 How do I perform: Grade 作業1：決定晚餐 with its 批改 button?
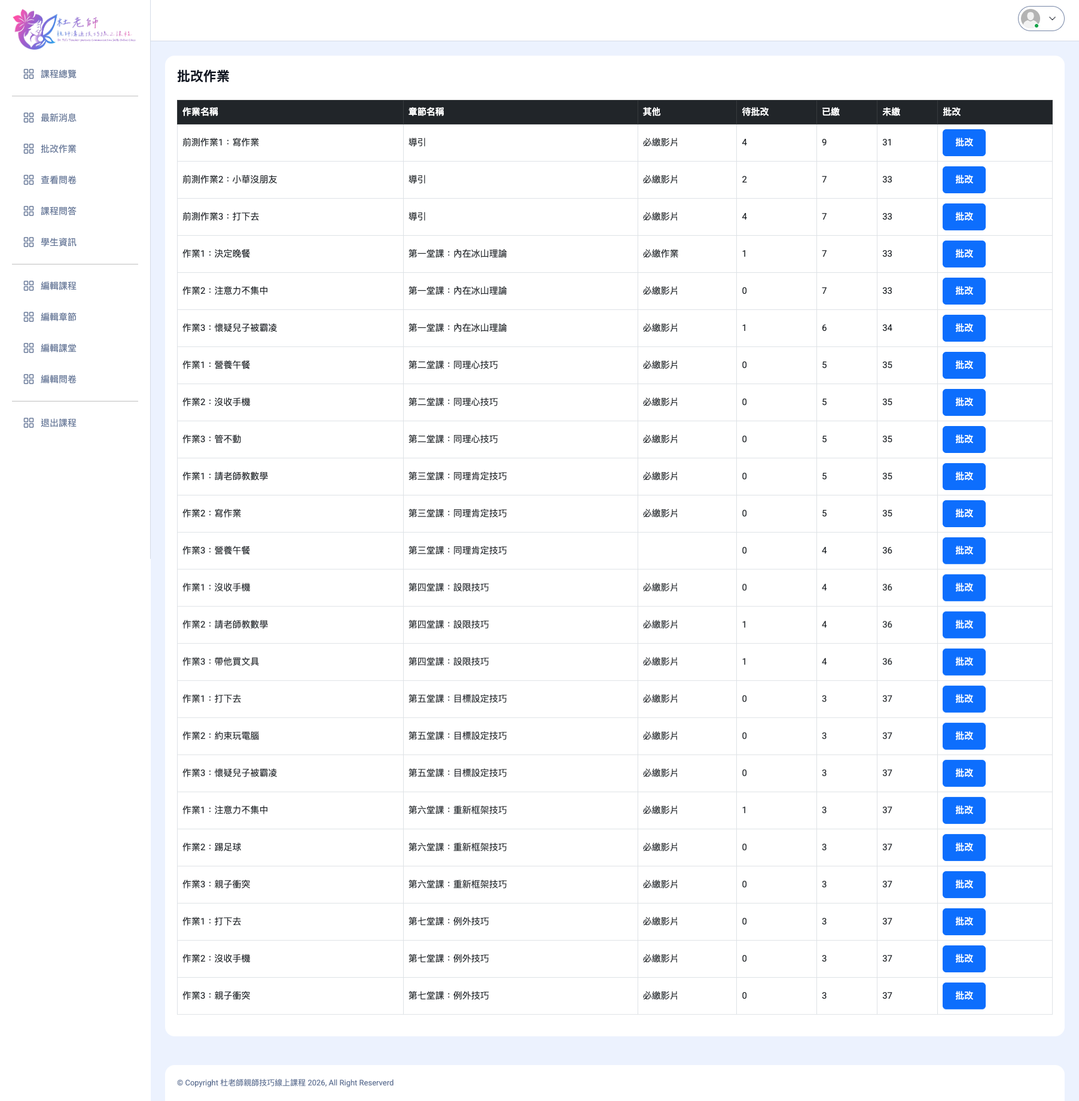(964, 254)
